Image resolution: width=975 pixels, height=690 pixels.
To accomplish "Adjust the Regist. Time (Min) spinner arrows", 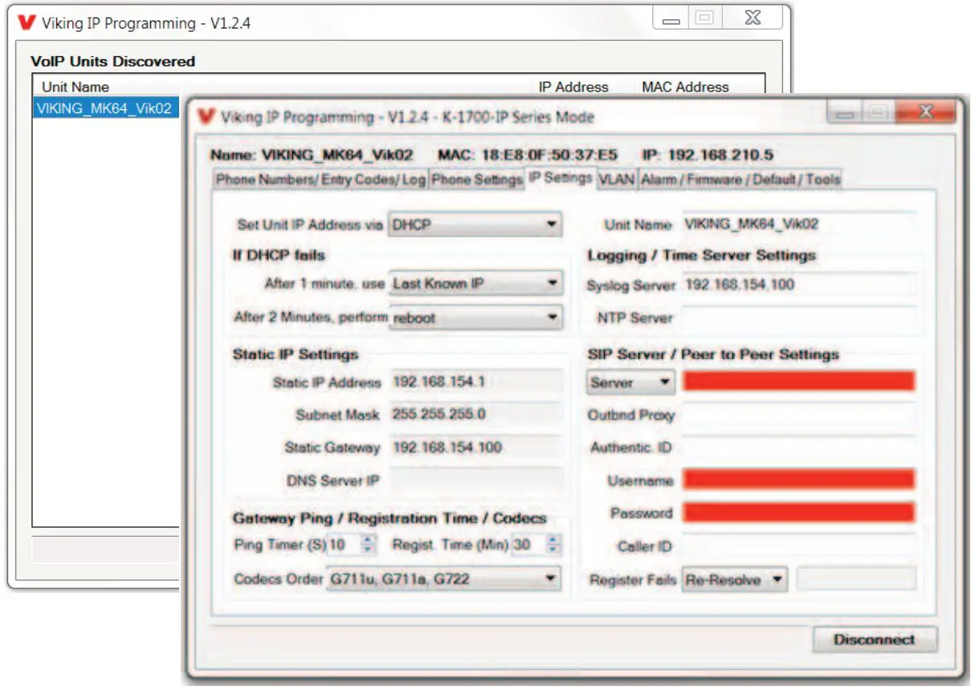I will pyautogui.click(x=553, y=545).
